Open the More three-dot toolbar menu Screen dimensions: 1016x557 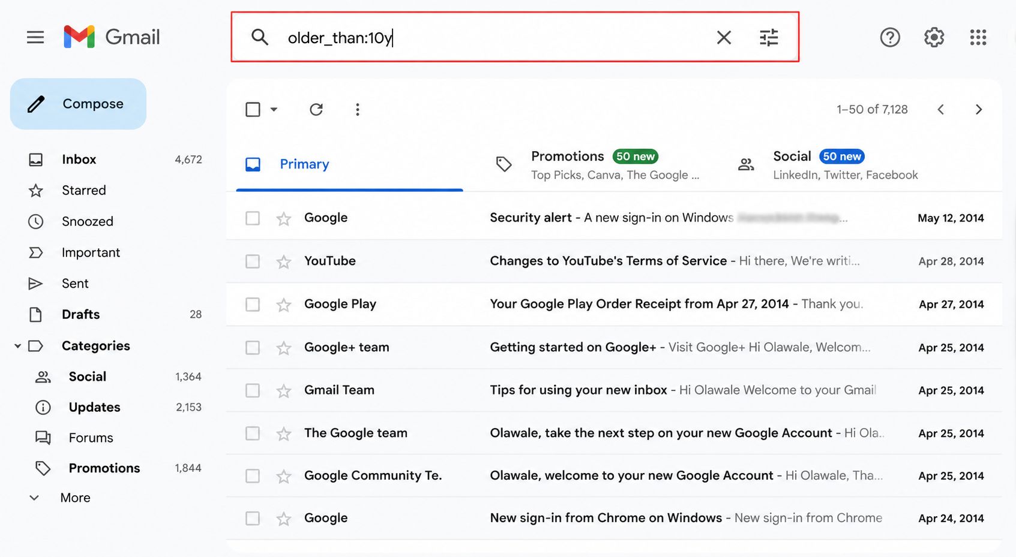pos(358,109)
